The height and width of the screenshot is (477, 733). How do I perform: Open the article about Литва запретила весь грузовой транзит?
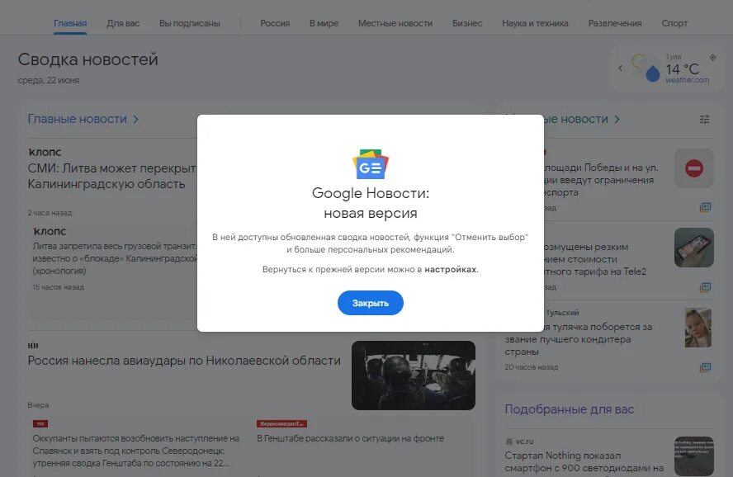point(115,258)
